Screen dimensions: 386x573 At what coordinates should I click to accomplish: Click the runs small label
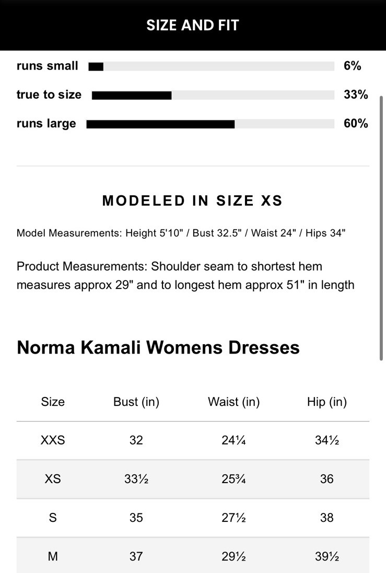point(48,66)
